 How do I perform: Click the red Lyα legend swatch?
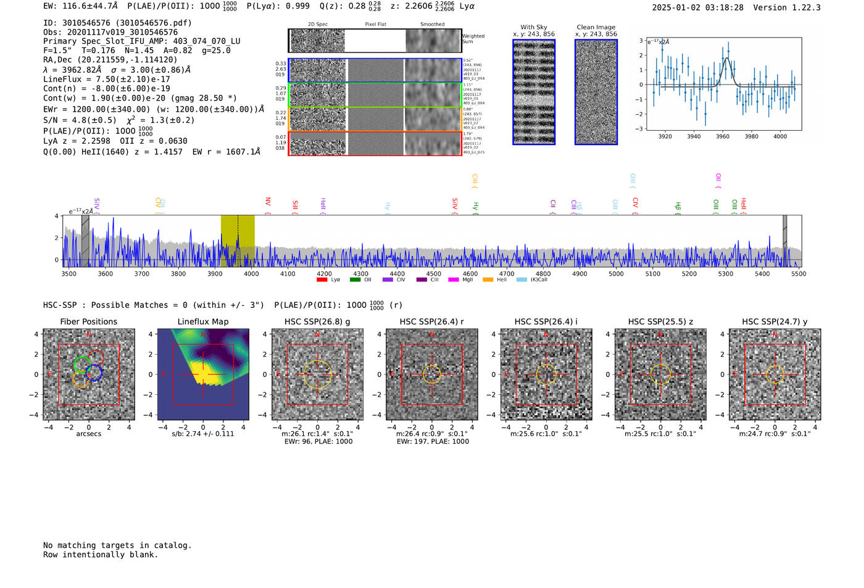(x=322, y=280)
